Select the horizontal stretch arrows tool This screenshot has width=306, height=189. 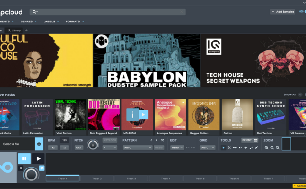pos(235,147)
